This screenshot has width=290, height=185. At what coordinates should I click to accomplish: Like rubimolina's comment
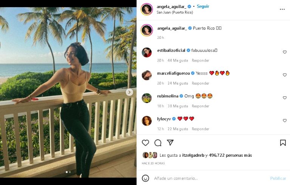pyautogui.click(x=285, y=98)
